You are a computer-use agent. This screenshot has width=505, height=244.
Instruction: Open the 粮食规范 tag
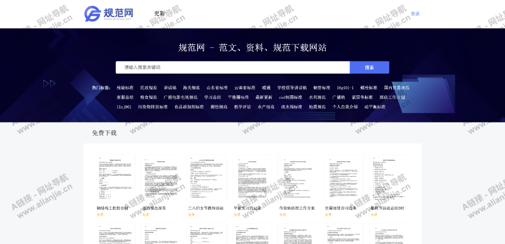148,97
